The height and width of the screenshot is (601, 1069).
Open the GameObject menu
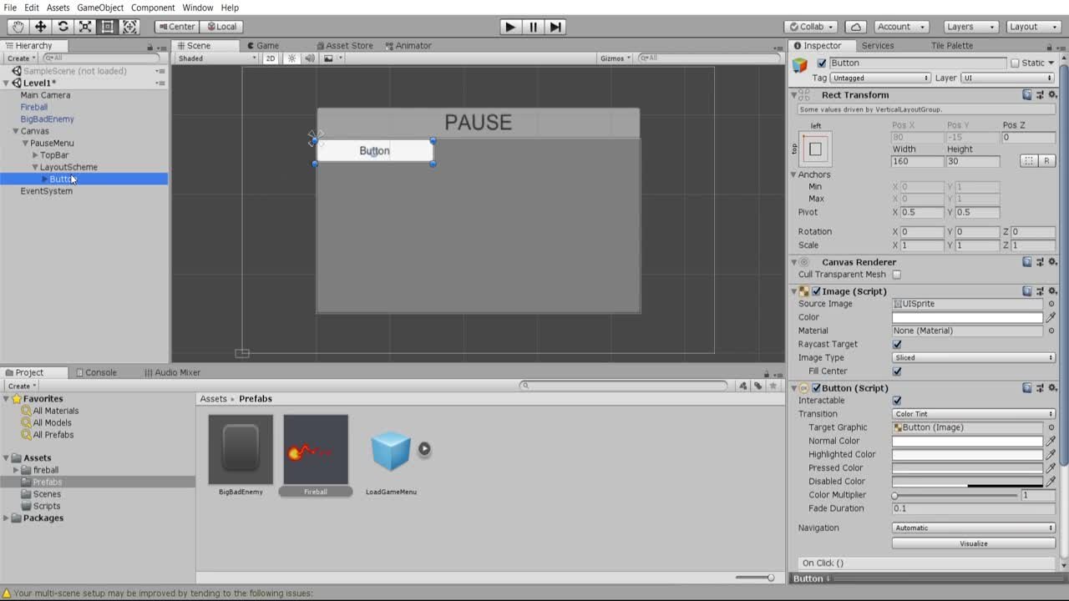[100, 8]
